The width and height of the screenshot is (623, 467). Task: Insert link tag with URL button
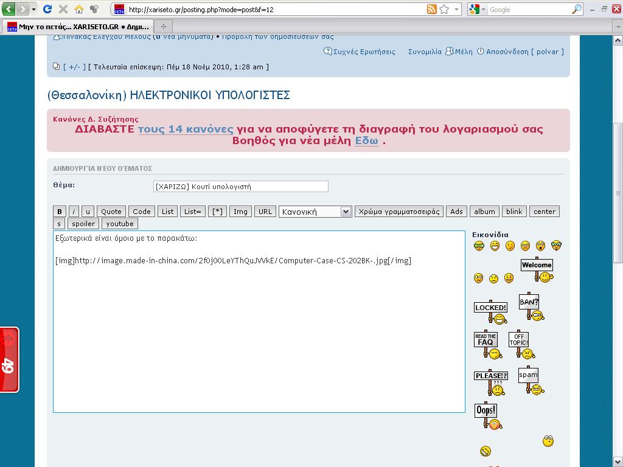pos(265,212)
